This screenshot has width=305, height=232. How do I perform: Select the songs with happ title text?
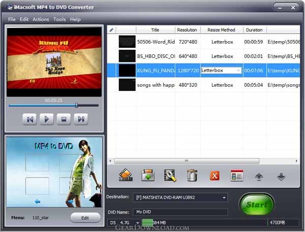[156, 85]
